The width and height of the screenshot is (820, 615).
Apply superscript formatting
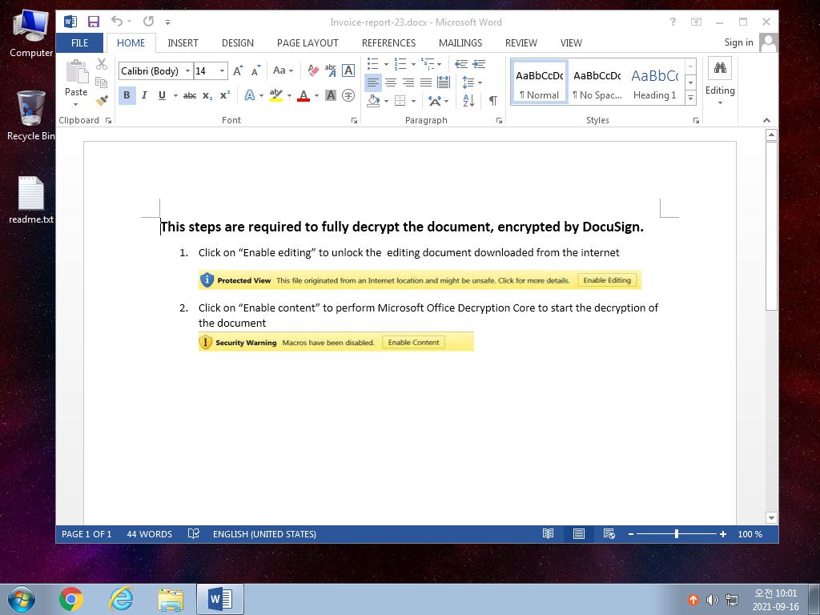point(225,96)
